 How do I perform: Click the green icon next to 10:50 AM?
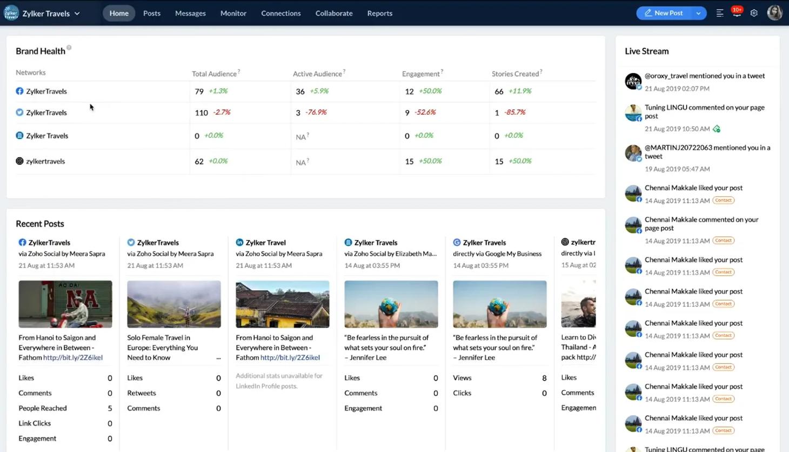click(x=717, y=129)
